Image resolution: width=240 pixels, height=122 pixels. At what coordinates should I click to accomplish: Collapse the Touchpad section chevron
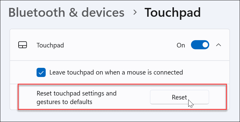(x=218, y=45)
